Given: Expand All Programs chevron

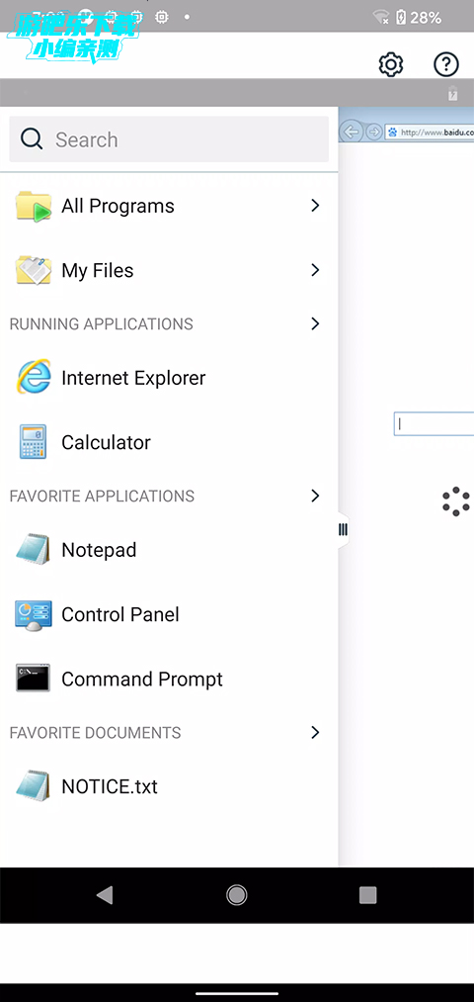Looking at the screenshot, I should coord(314,205).
